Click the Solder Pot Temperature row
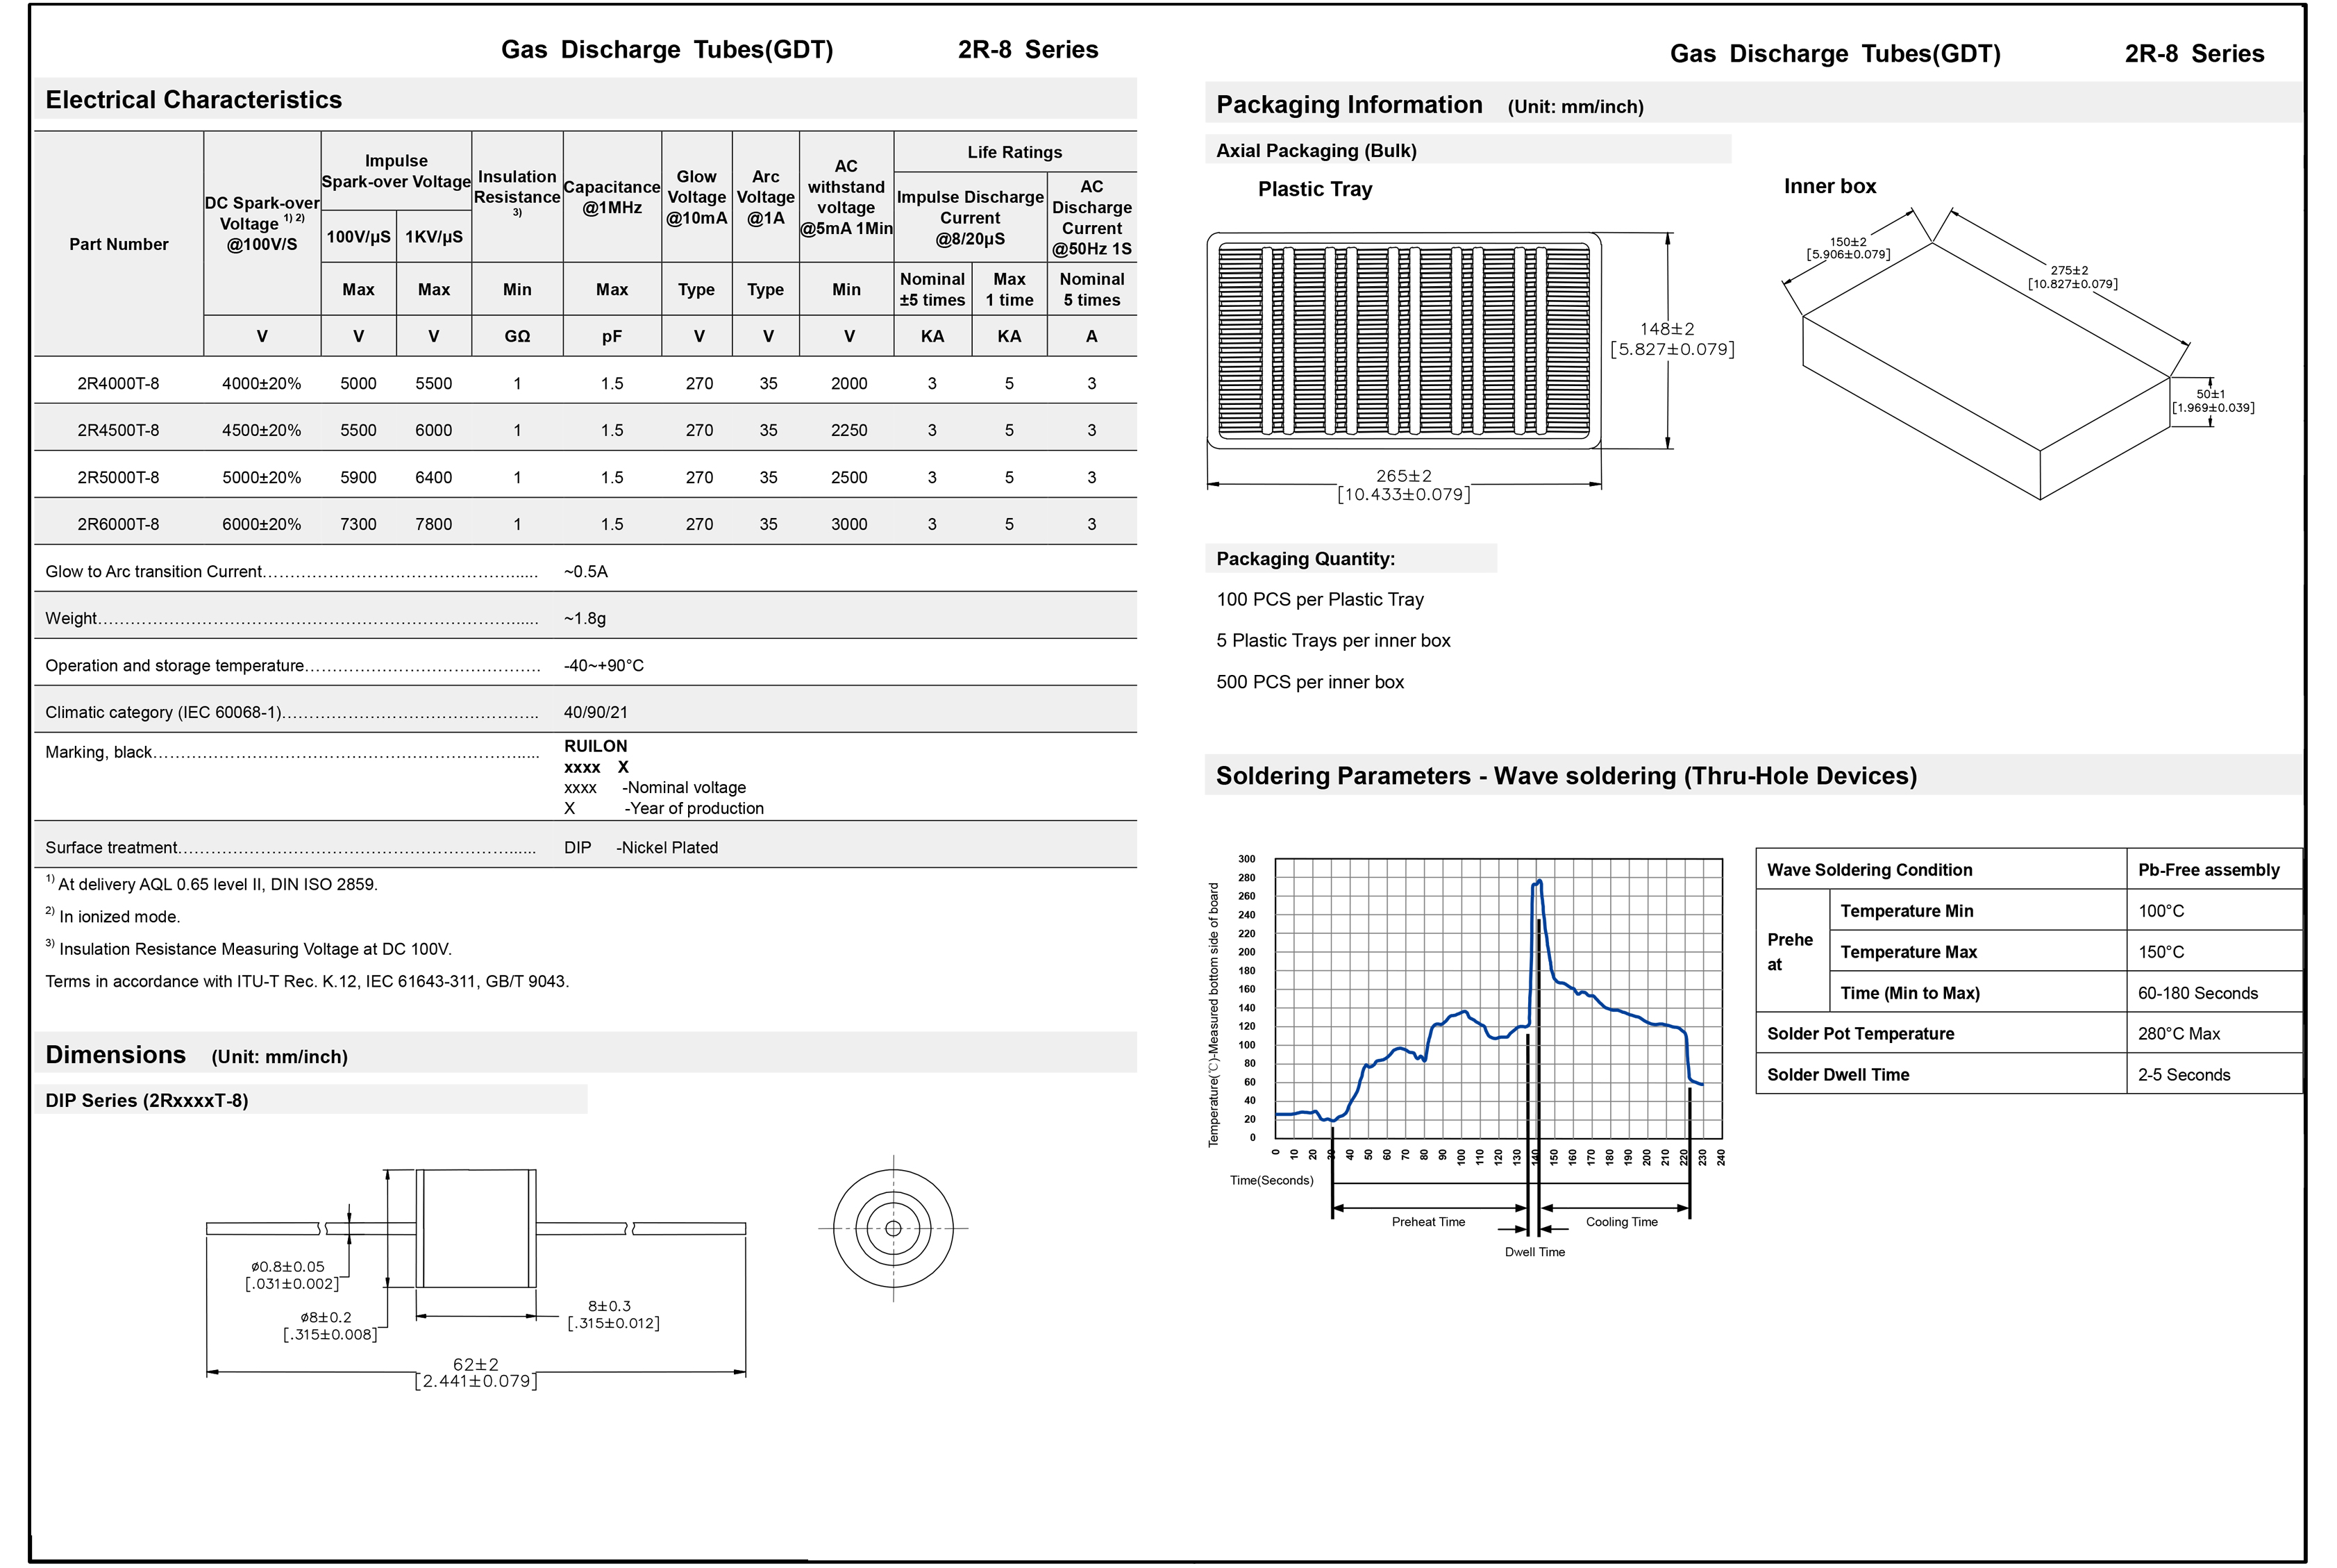 point(1859,1034)
